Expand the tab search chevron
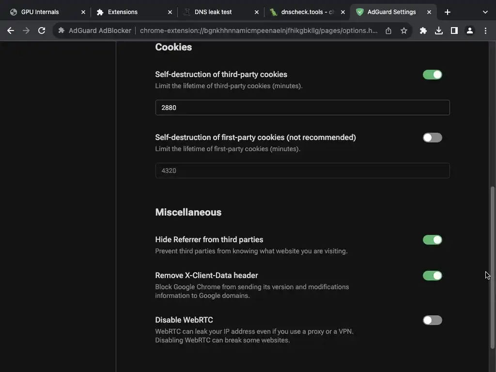This screenshot has width=496, height=372. (x=485, y=12)
